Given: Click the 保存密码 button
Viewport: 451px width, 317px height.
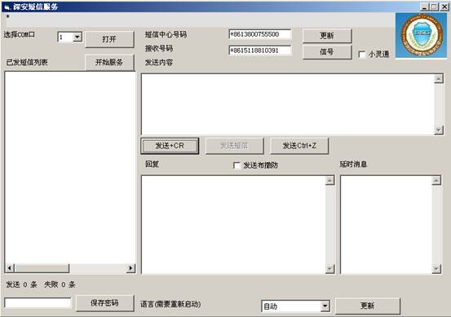Looking at the screenshot, I should tap(105, 303).
